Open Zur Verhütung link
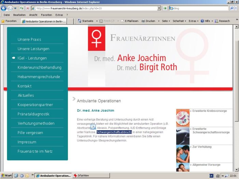Viewport: 239px width, 179px height. tap(202, 147)
